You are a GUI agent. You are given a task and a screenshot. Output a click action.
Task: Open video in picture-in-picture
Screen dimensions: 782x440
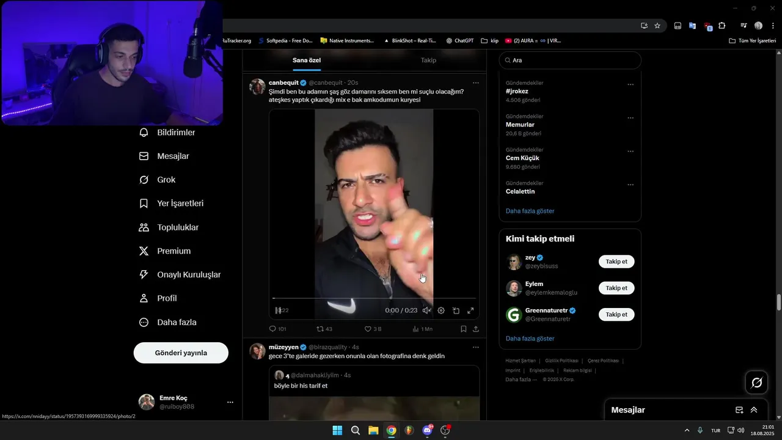456,310
